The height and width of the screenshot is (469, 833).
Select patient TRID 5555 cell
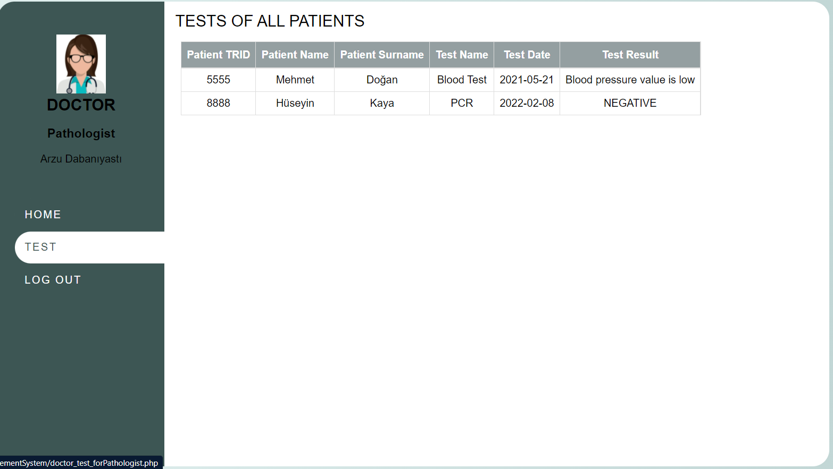218,80
